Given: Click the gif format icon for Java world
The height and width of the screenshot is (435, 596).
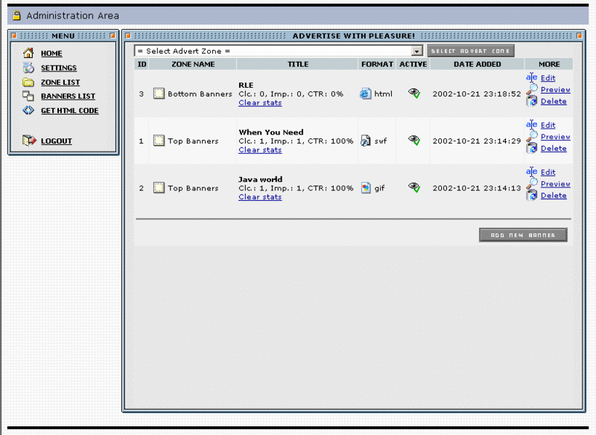Looking at the screenshot, I should click(x=366, y=187).
